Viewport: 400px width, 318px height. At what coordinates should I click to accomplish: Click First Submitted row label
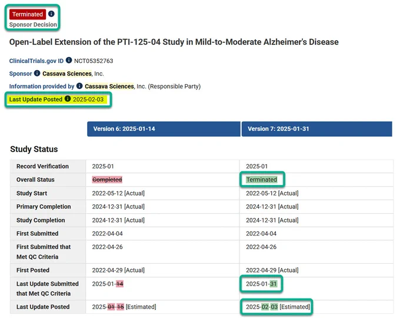click(x=37, y=233)
